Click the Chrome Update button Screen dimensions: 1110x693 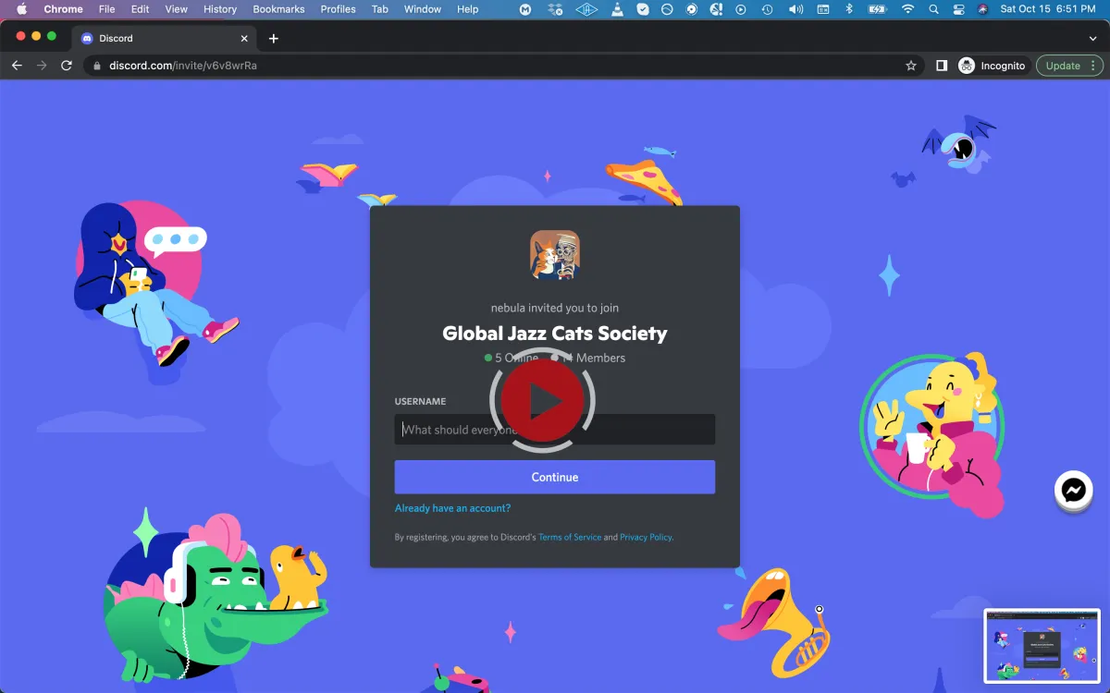pos(1069,66)
